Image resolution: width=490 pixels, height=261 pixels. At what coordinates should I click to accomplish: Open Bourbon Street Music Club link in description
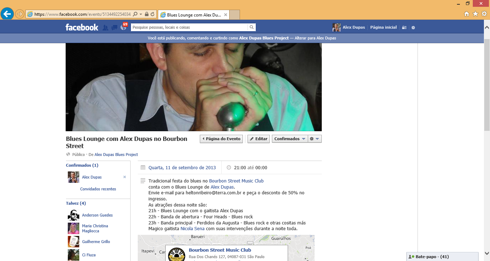point(236,181)
